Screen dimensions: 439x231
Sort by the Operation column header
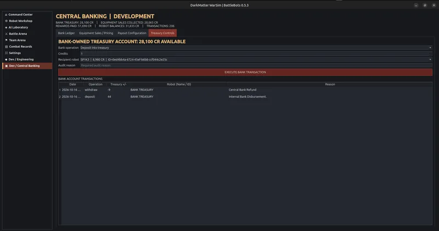(95, 84)
